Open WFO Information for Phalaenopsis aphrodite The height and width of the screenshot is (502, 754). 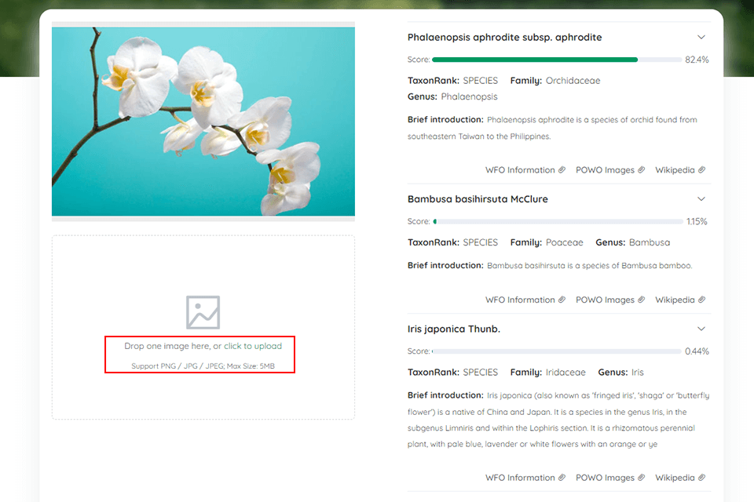coord(525,170)
